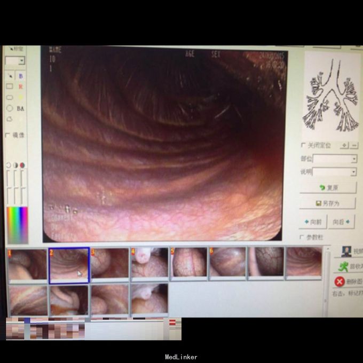363x363 pixels.
Task: Click the blue B channel icon
Action: tap(21, 76)
